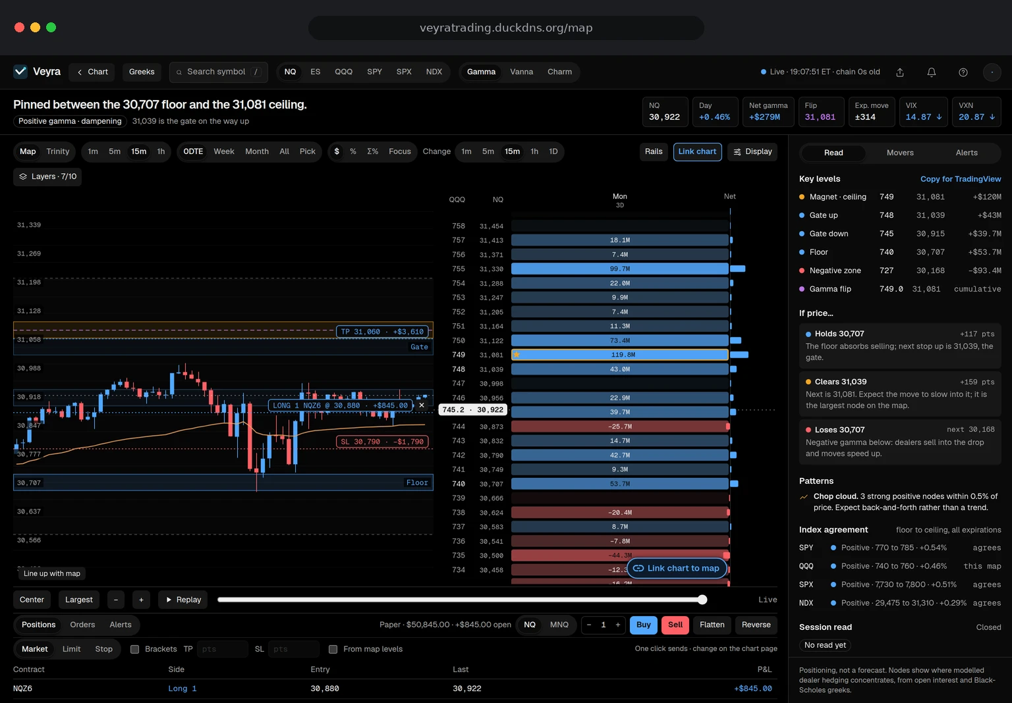
Task: Open the Display options menu
Action: click(752, 151)
